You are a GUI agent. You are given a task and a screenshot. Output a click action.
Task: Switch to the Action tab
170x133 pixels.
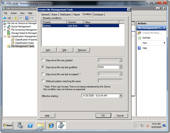point(54,15)
